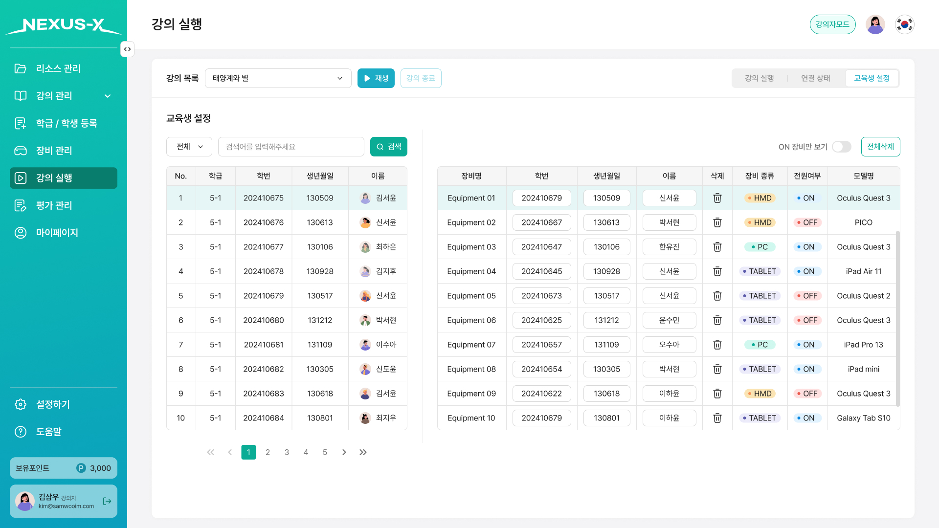Click the profile avatar in the top header
Viewport: 939px width, 528px height.
pyautogui.click(x=875, y=24)
